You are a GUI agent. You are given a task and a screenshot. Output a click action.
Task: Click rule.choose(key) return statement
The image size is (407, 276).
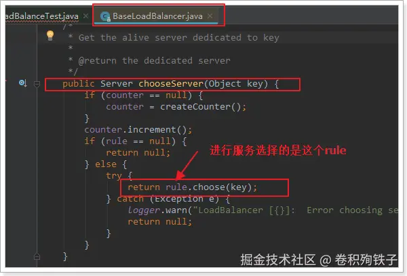point(192,187)
